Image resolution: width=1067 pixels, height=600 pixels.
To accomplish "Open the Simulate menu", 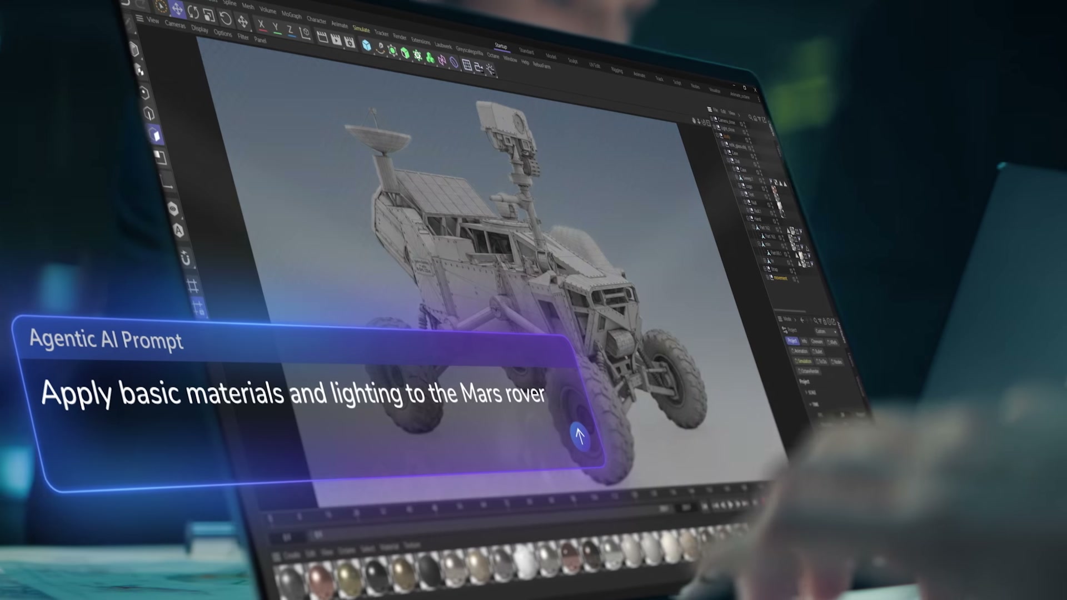I will point(361,29).
